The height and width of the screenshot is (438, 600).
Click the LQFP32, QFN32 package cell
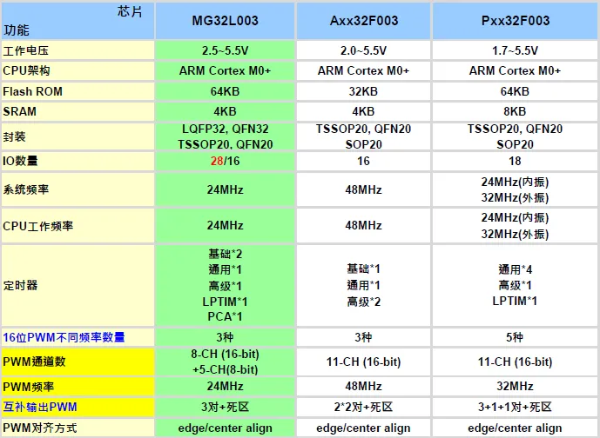pos(226,129)
